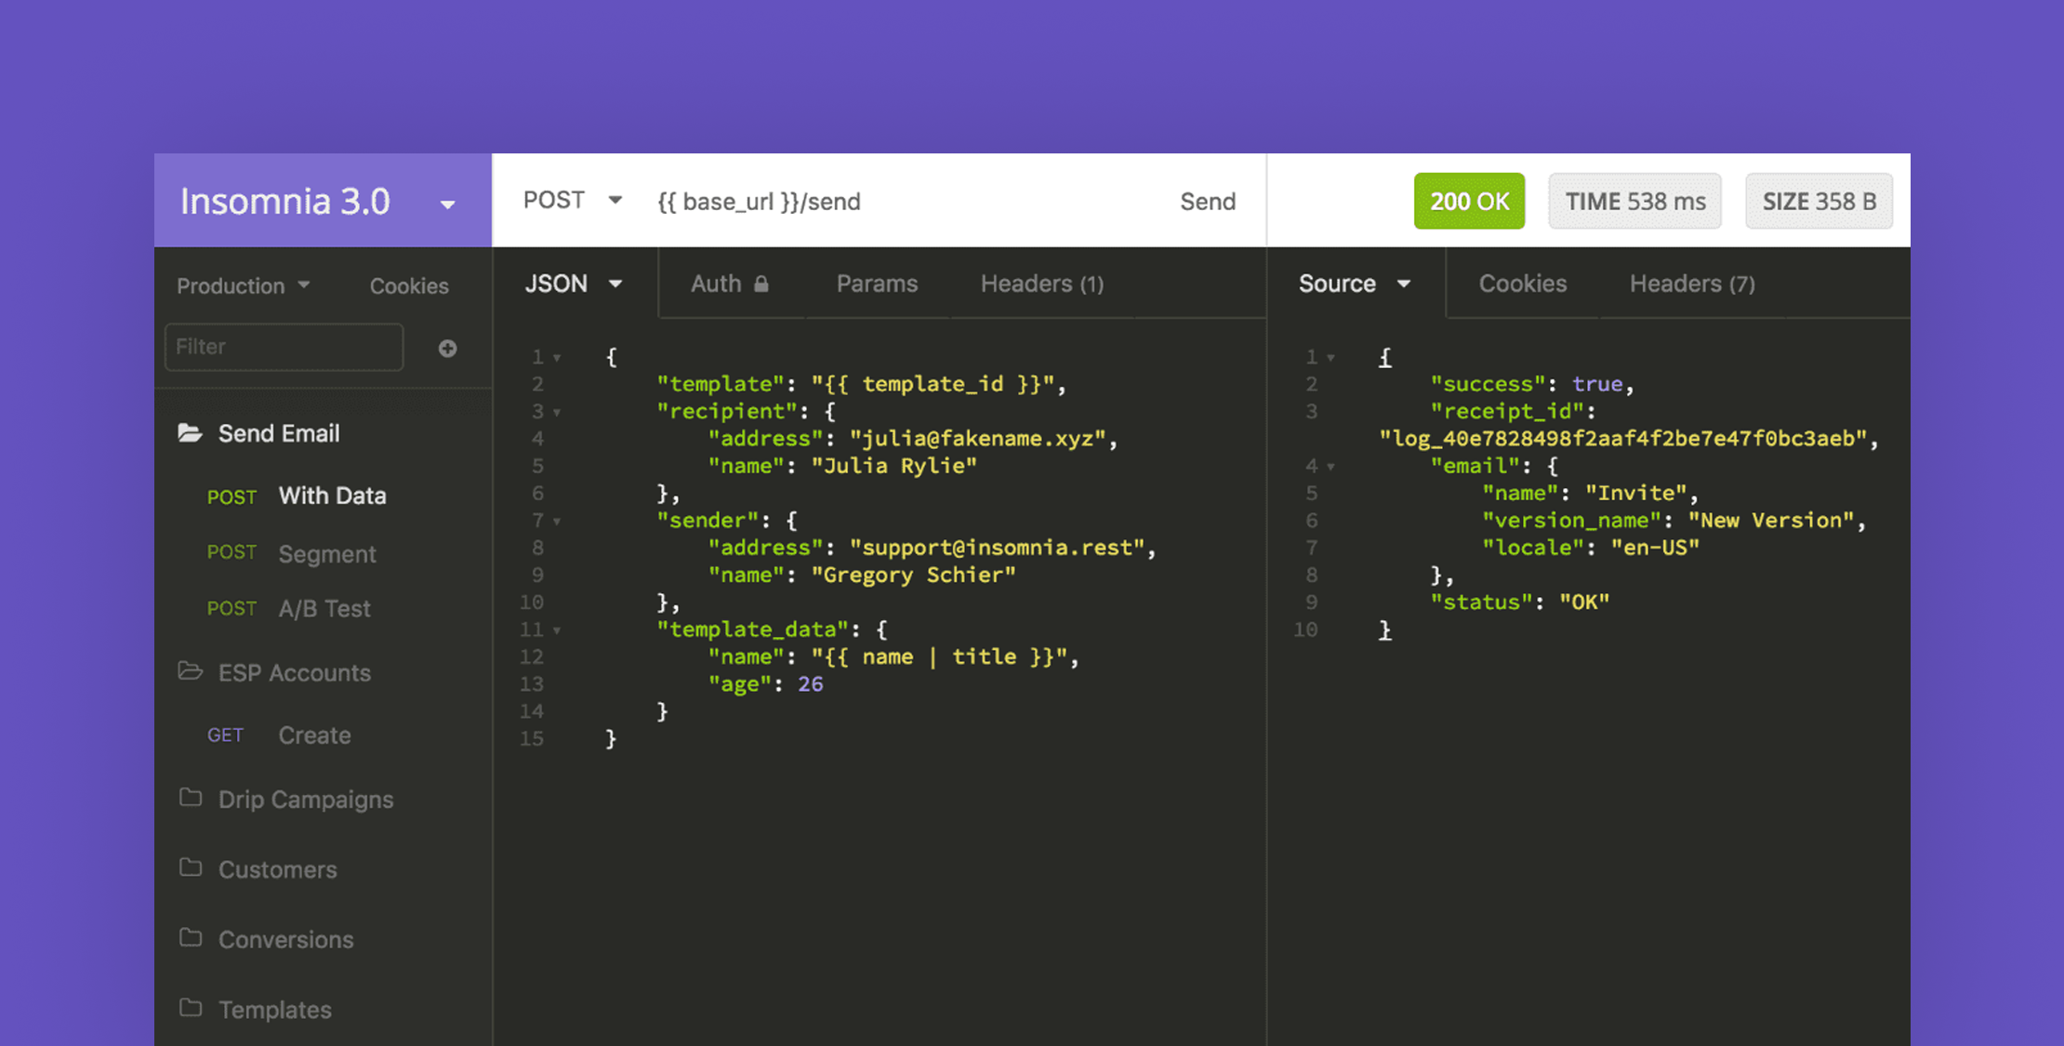Open the Source response view dropdown
Screen dimensions: 2064x1046
pos(1355,284)
